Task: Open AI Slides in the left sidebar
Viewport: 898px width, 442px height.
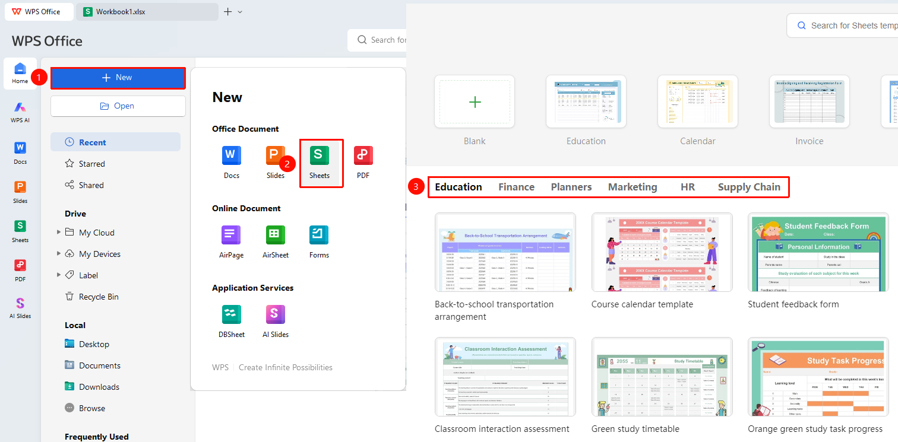Action: pyautogui.click(x=20, y=307)
